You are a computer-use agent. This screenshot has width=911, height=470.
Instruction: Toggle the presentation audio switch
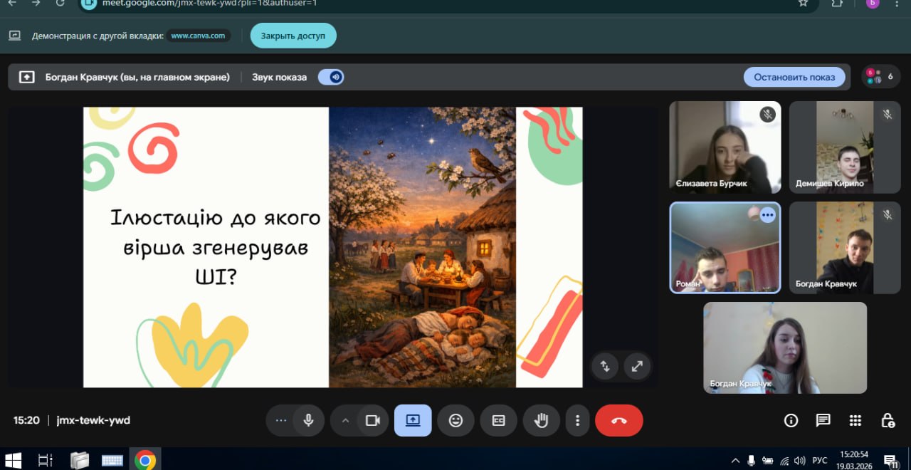click(x=331, y=77)
